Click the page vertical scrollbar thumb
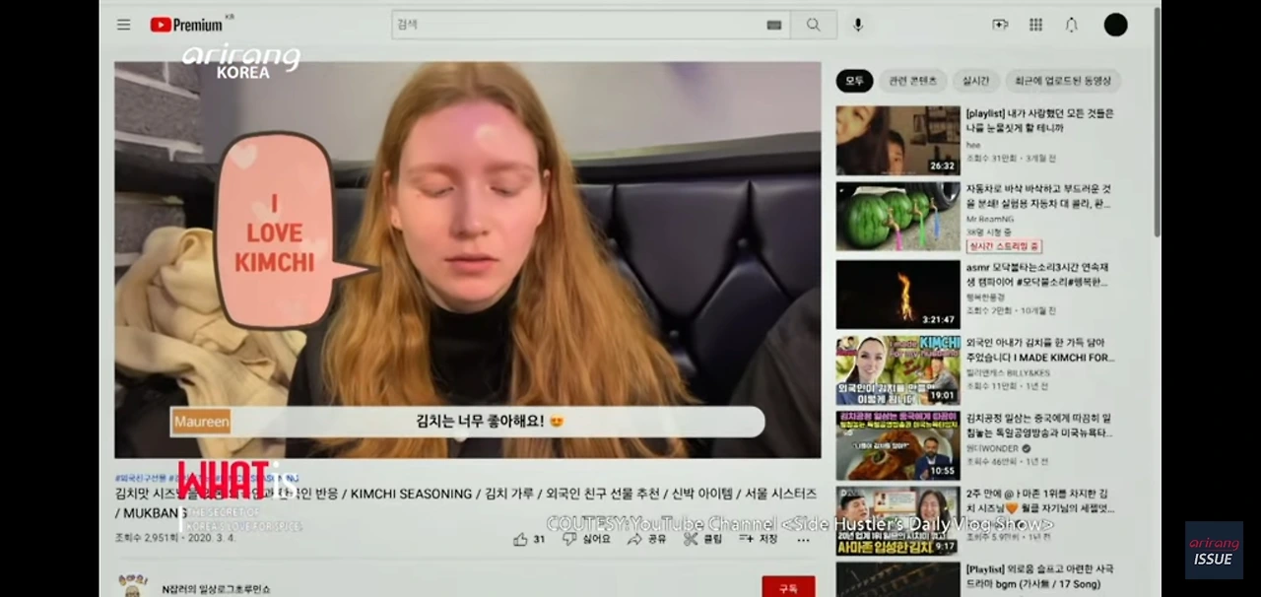 [x=1157, y=120]
